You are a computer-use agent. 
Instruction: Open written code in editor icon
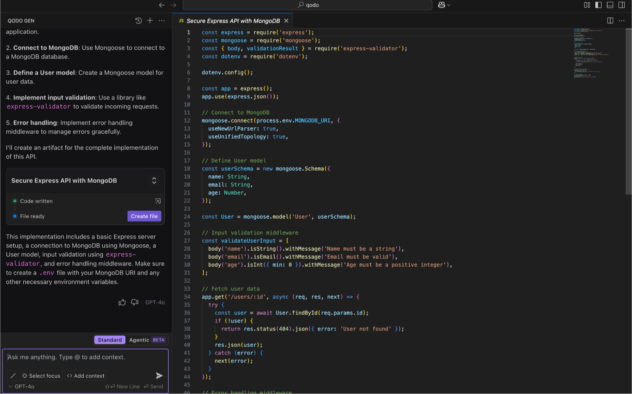click(x=158, y=201)
